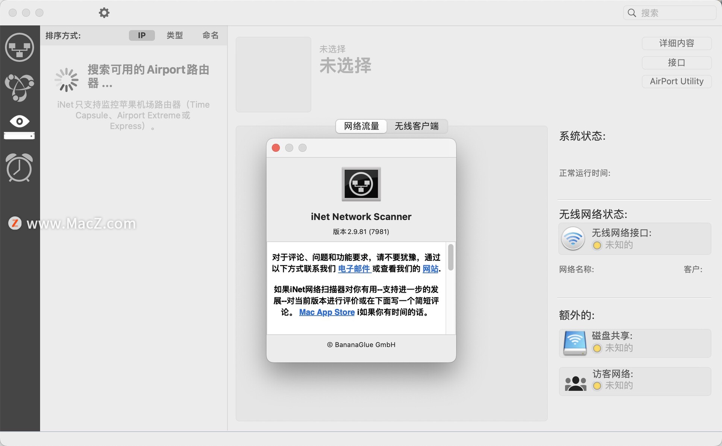Select the Airport monitor eye icon
This screenshot has width=722, height=446.
(20, 127)
